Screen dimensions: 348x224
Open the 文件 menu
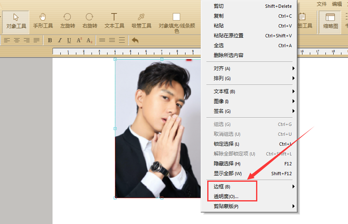[x=321, y=4]
